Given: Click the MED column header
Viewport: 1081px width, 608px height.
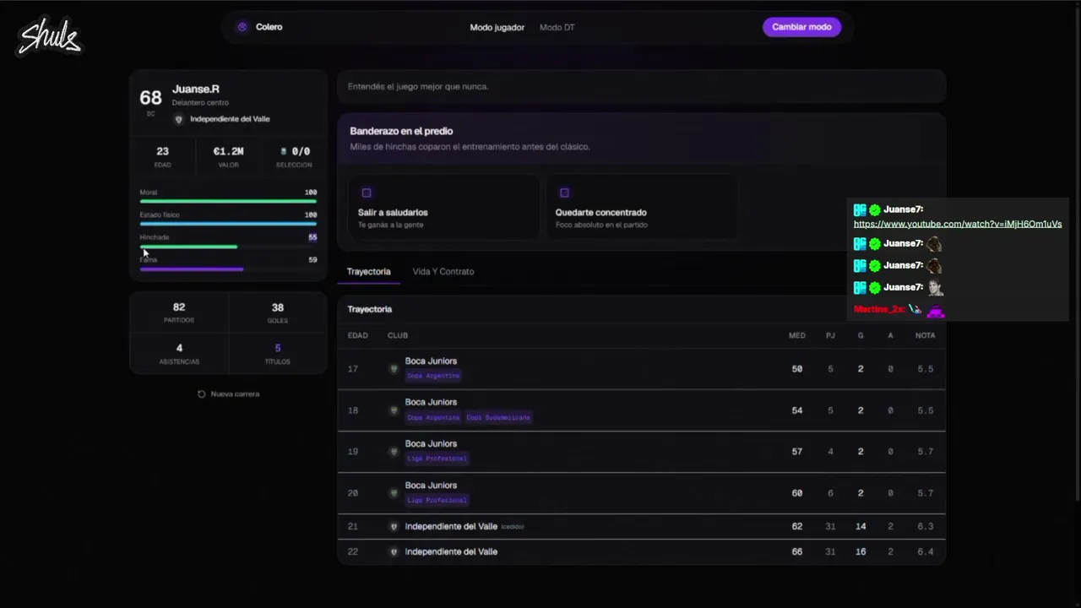Looking at the screenshot, I should click(x=797, y=335).
